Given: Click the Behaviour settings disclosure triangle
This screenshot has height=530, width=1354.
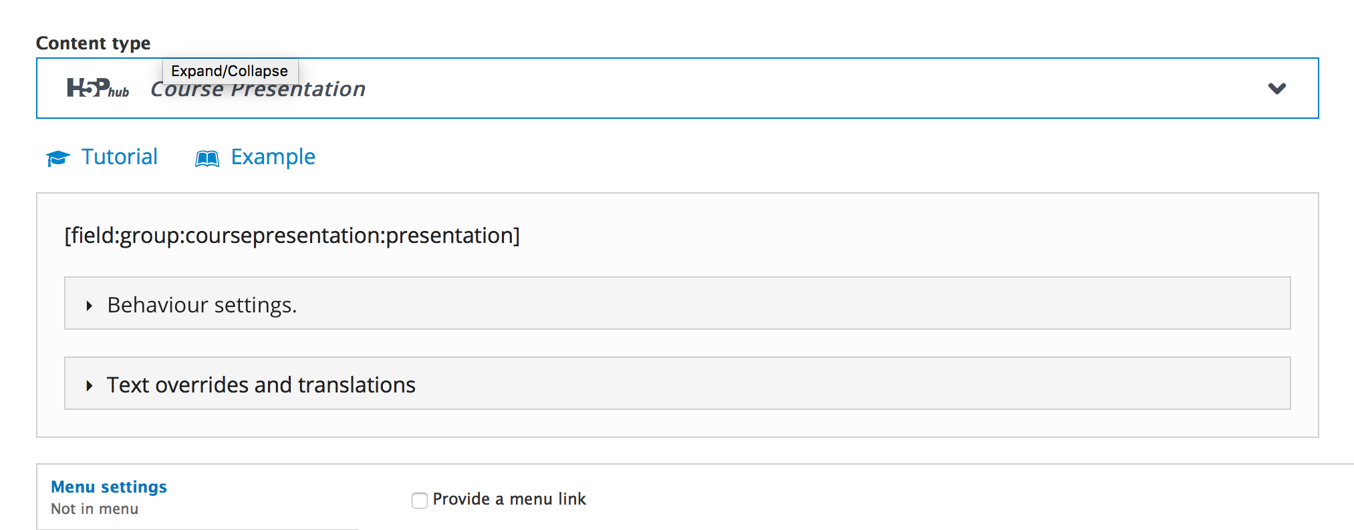Looking at the screenshot, I should tap(89, 306).
